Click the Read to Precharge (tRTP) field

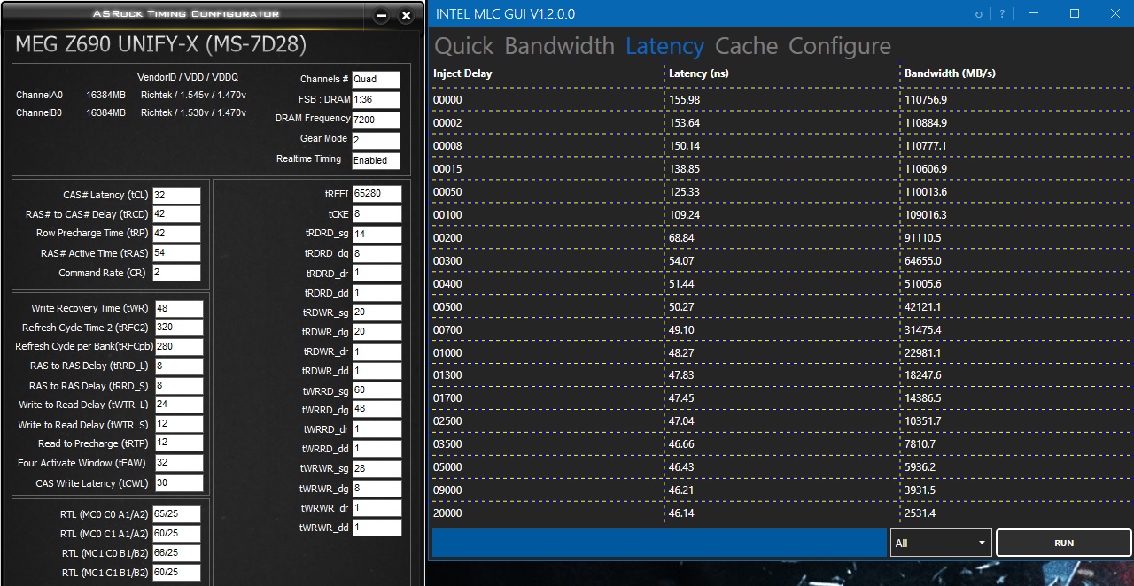coord(179,444)
